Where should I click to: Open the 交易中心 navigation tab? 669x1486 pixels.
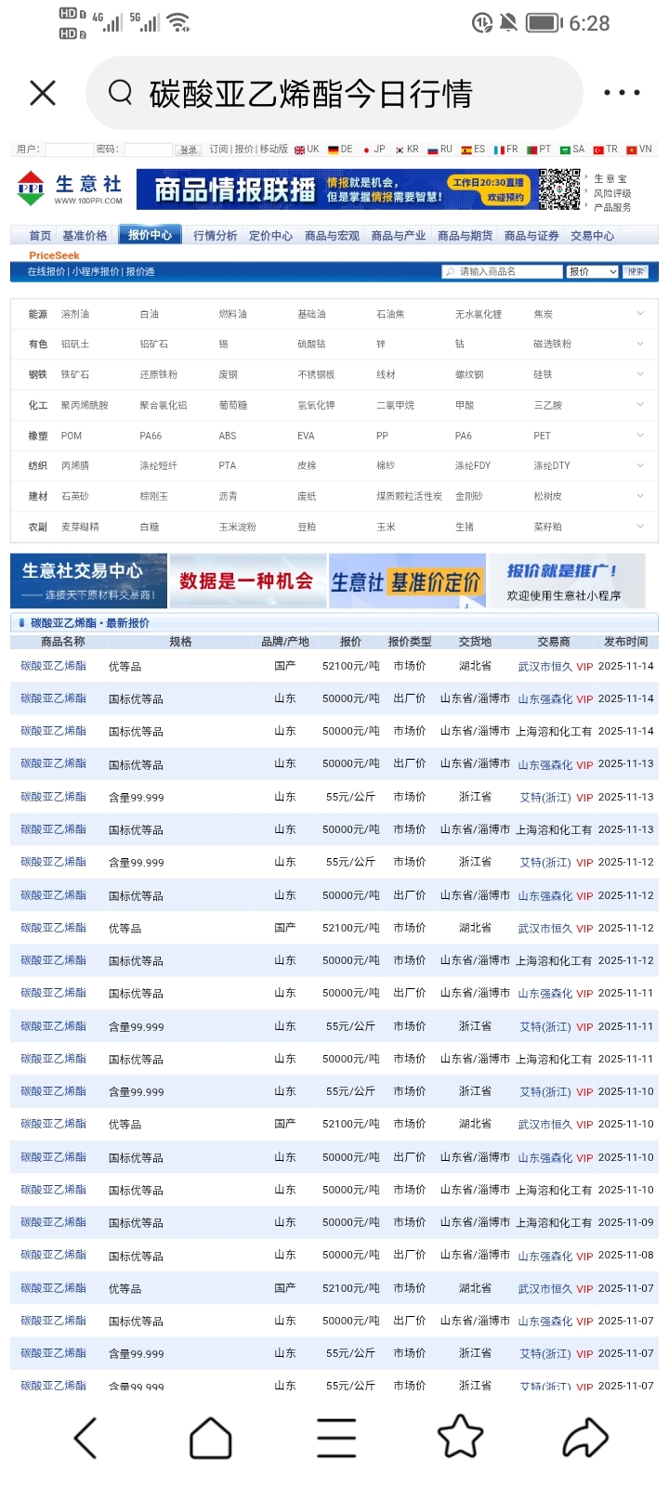pyautogui.click(x=592, y=236)
